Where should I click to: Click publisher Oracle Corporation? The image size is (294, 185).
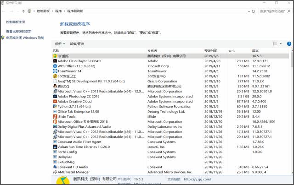point(162,81)
